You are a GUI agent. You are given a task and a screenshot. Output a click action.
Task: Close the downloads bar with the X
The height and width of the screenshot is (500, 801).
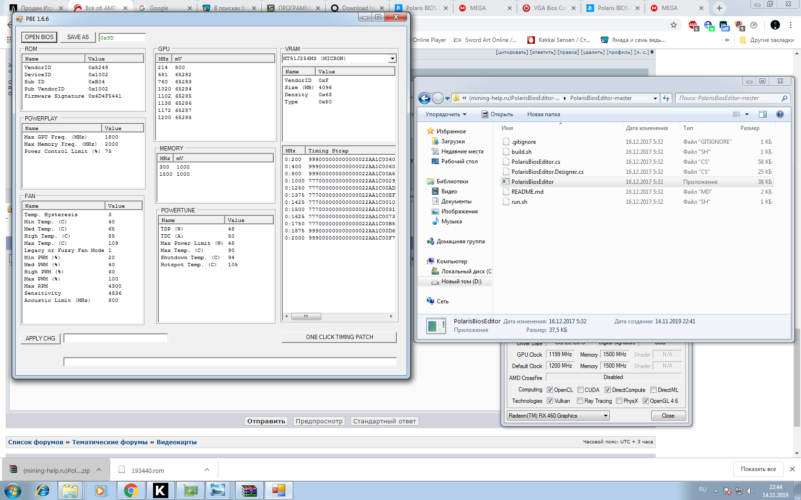coord(792,469)
